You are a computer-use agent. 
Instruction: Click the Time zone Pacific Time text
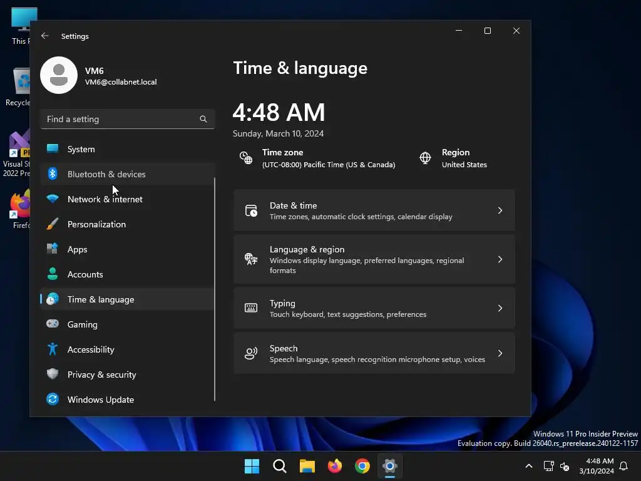pos(329,165)
